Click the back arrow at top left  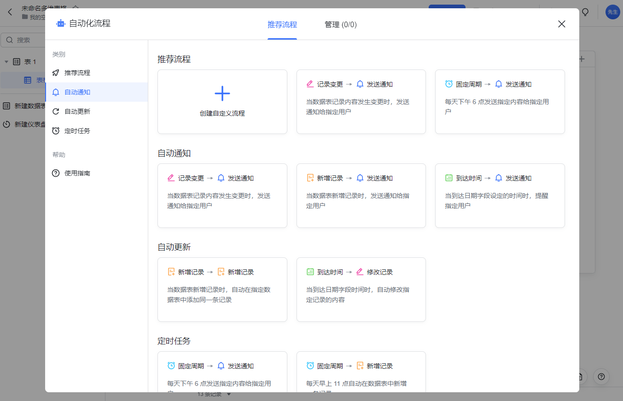[10, 12]
